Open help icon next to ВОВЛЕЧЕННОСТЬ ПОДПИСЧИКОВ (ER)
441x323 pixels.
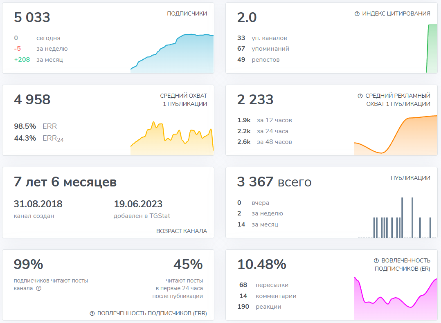tap(376, 260)
